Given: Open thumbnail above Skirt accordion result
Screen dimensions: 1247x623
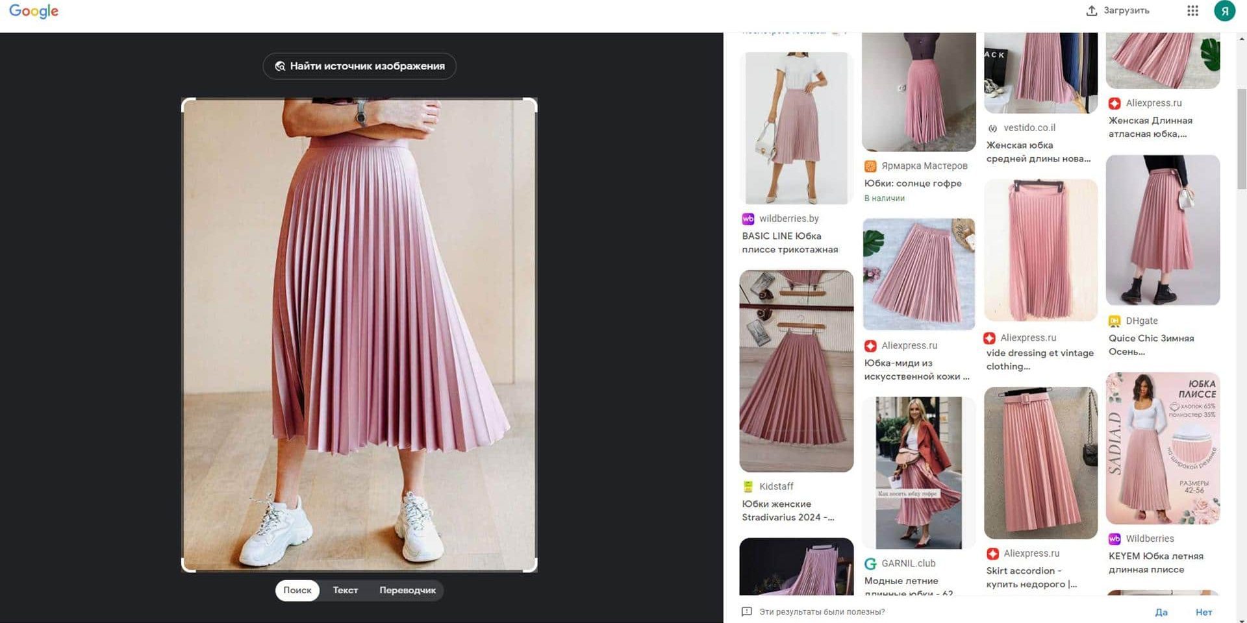Looking at the screenshot, I should [x=1040, y=463].
